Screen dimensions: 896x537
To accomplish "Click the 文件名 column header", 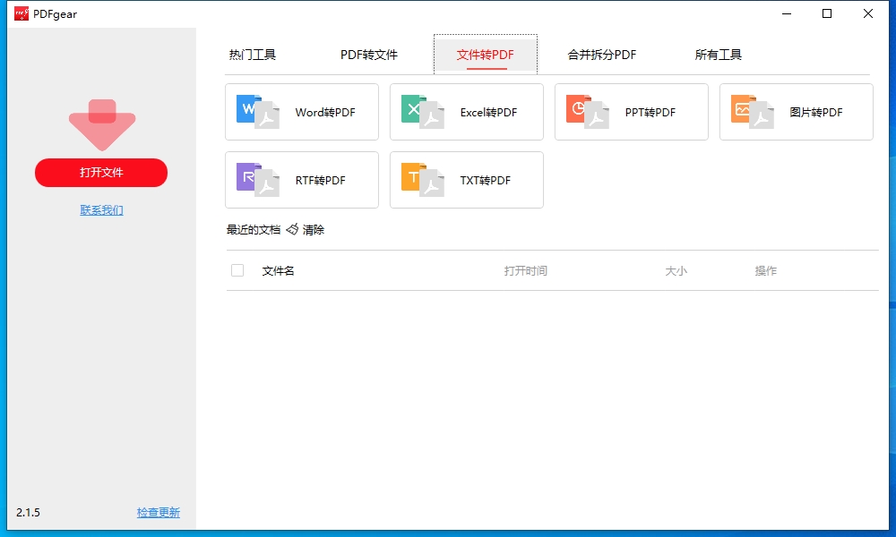I will click(x=279, y=270).
